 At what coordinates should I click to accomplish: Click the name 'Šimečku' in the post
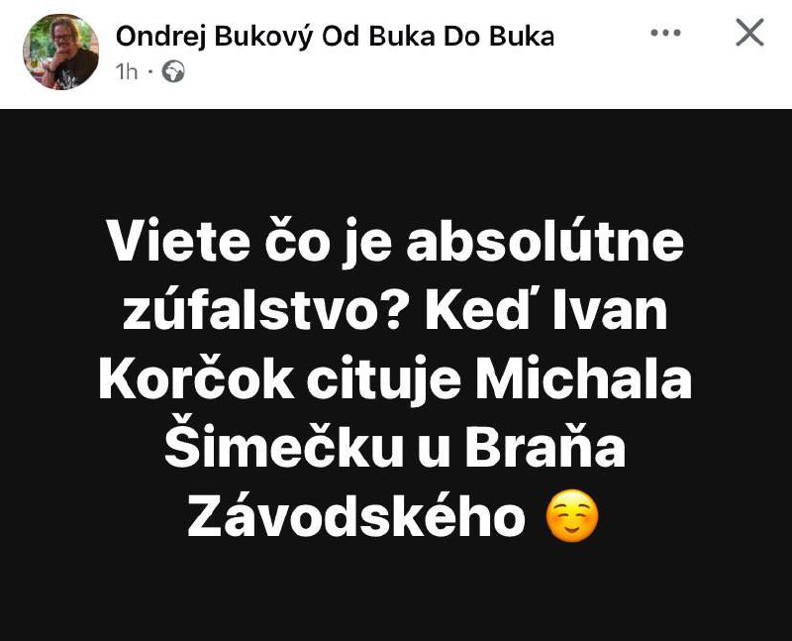[x=284, y=446]
